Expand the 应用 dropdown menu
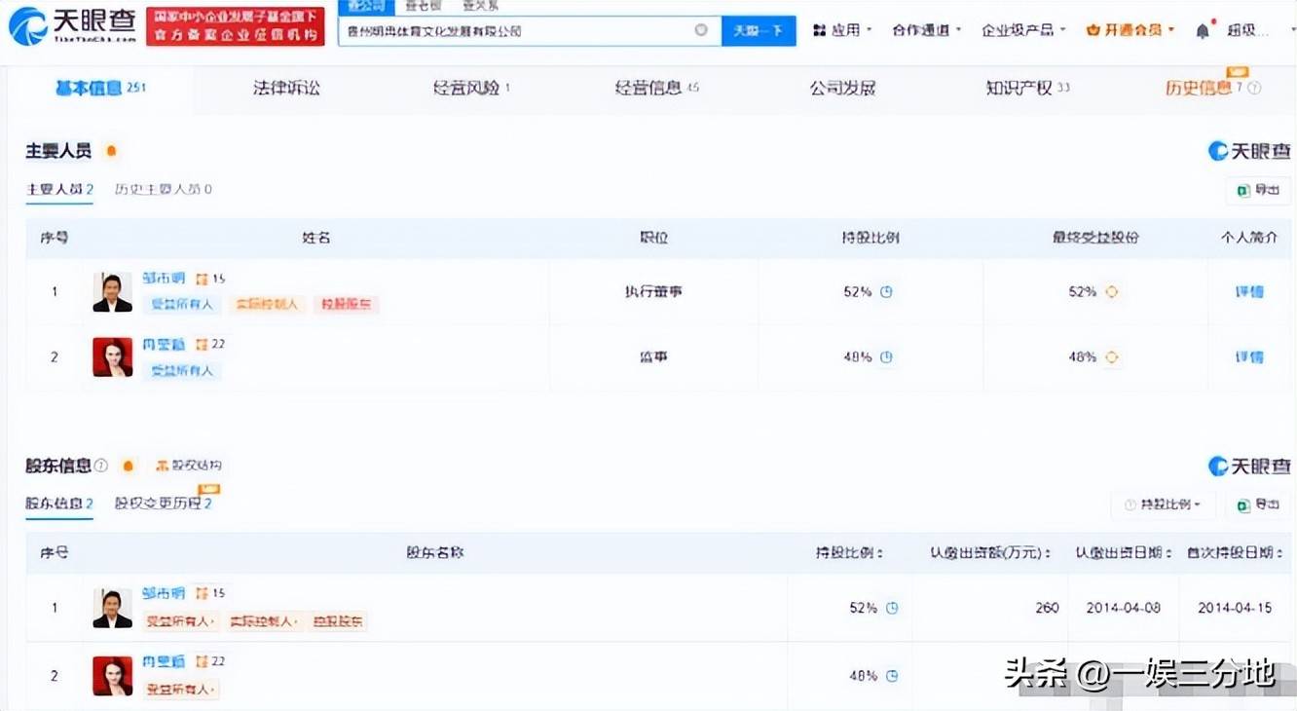 click(x=842, y=30)
